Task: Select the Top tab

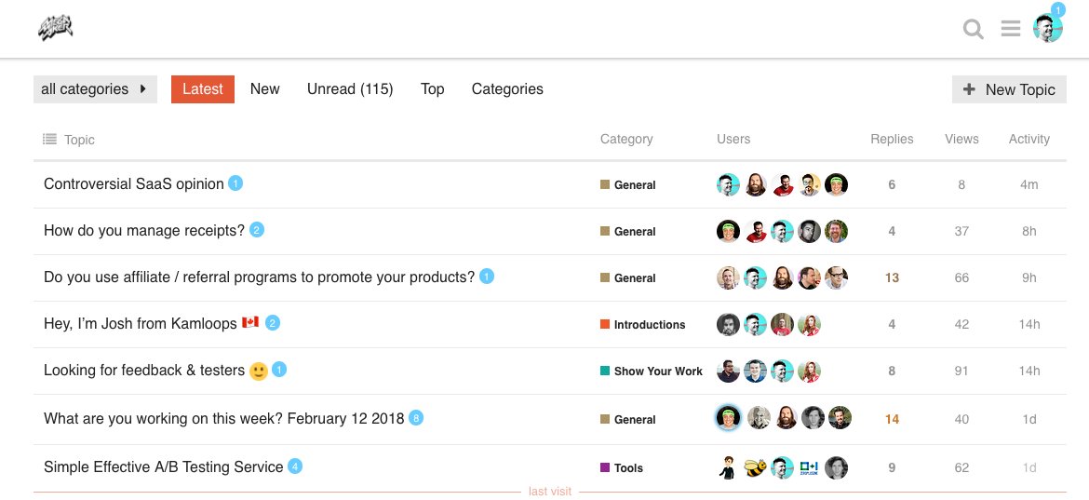Action: [x=432, y=89]
